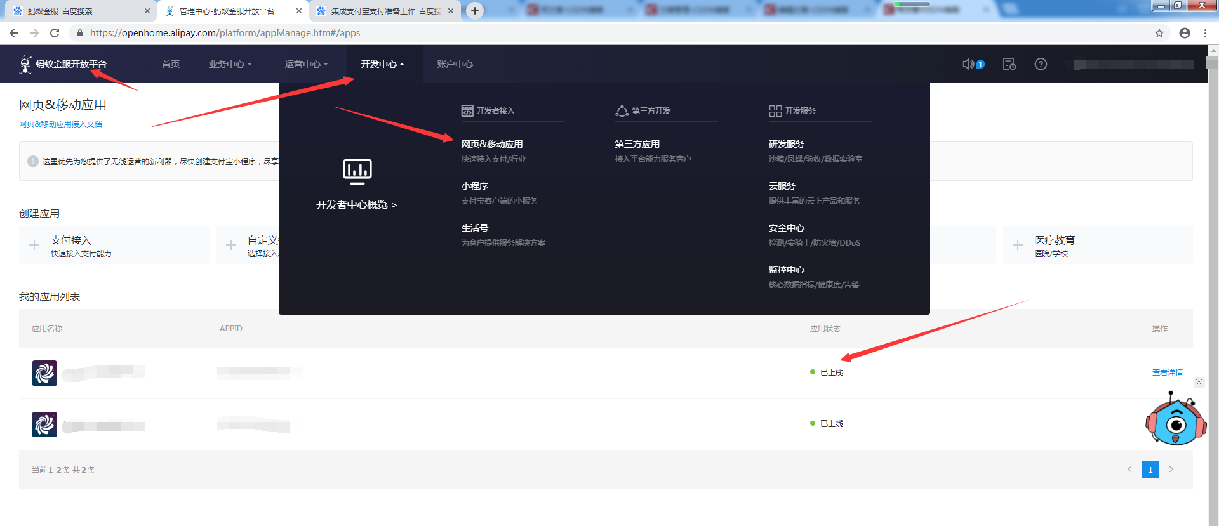The width and height of the screenshot is (1219, 526).
Task: Click pagination previous arrow
Action: (x=1129, y=470)
